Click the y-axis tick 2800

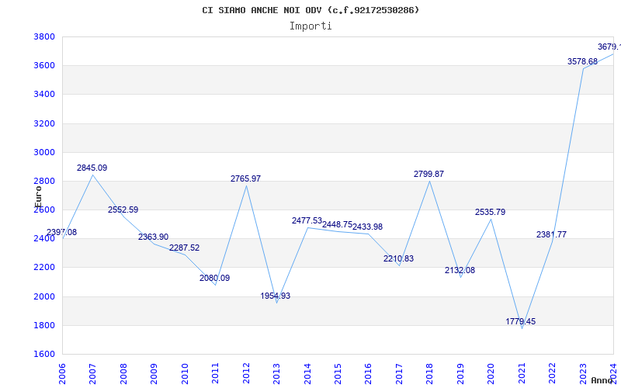[44, 182]
